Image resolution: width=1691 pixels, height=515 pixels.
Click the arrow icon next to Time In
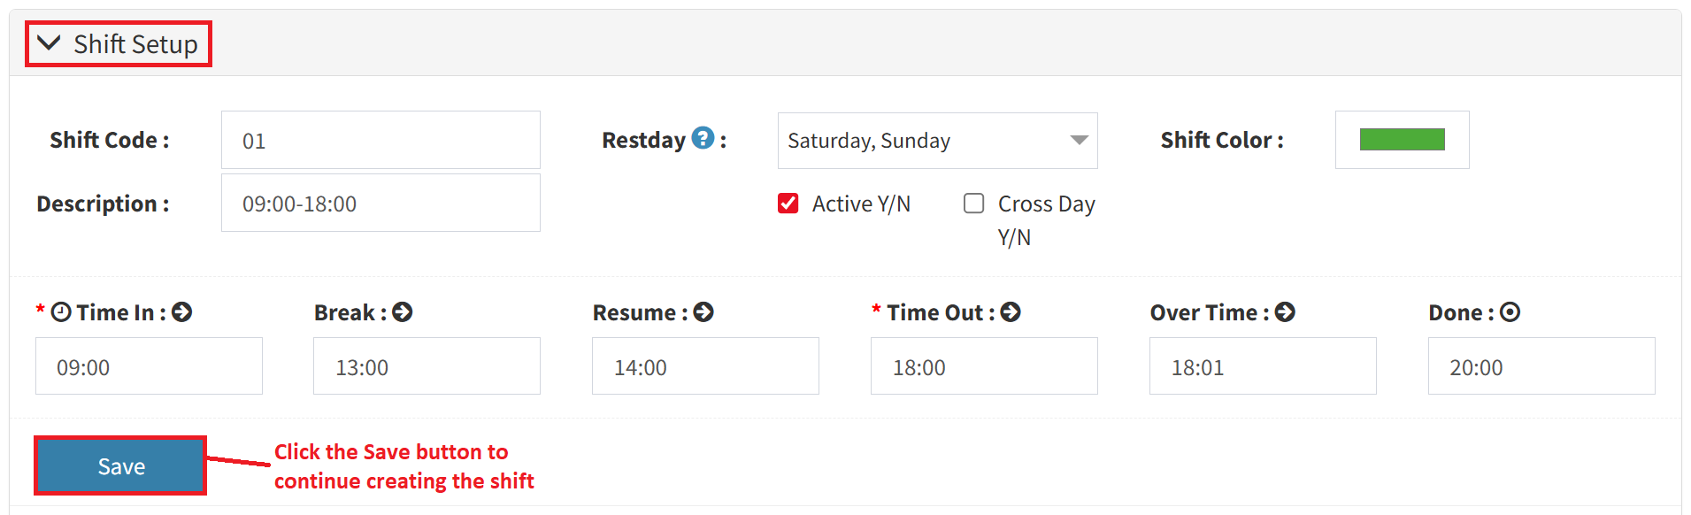click(x=181, y=312)
